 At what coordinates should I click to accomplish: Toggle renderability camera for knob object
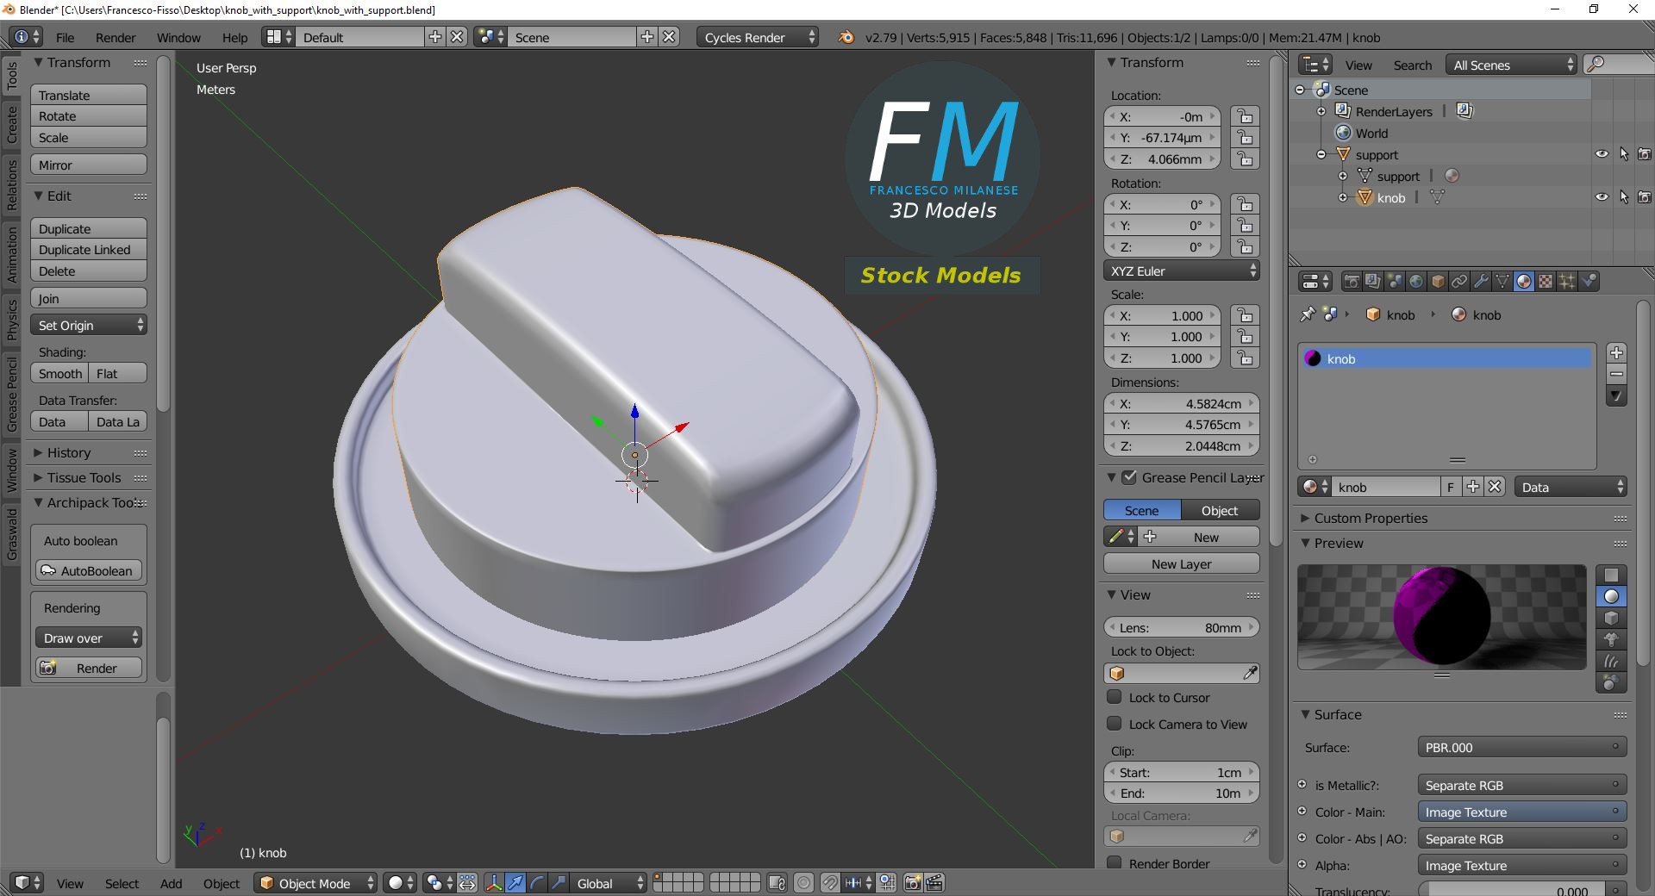pyautogui.click(x=1645, y=197)
